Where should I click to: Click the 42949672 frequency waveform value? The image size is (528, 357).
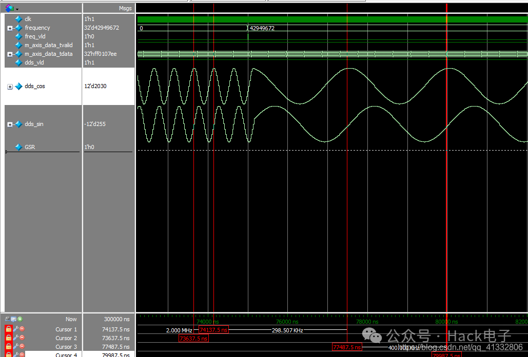tap(262, 28)
